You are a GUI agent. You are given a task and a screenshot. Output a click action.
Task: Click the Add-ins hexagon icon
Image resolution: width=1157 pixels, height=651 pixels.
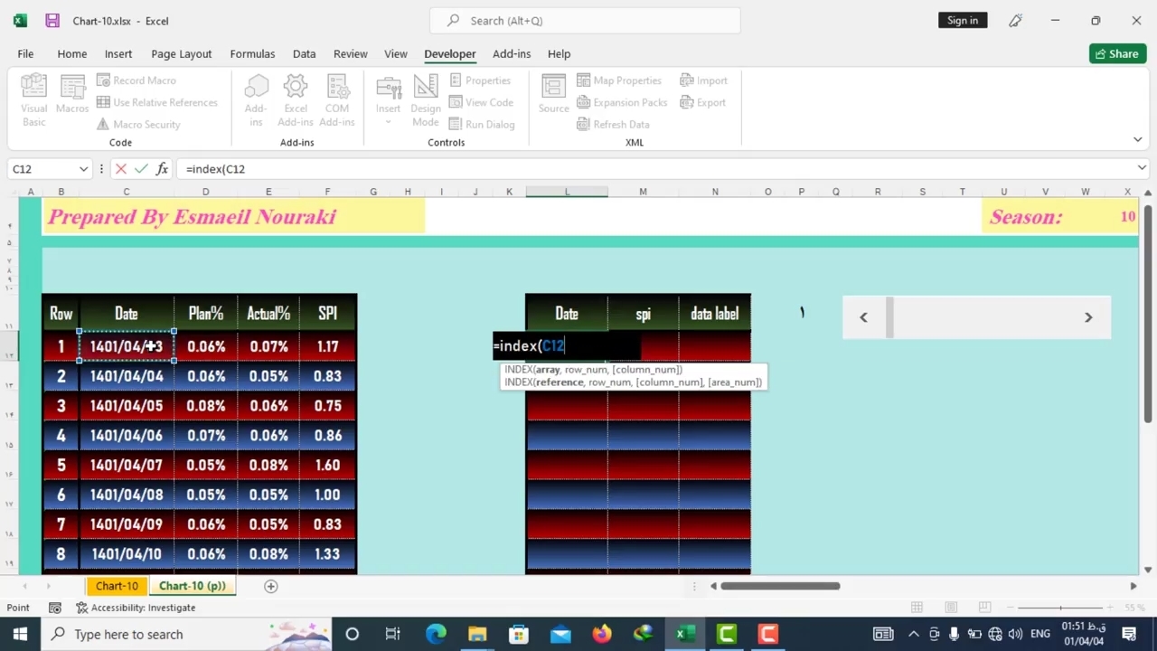click(x=256, y=99)
